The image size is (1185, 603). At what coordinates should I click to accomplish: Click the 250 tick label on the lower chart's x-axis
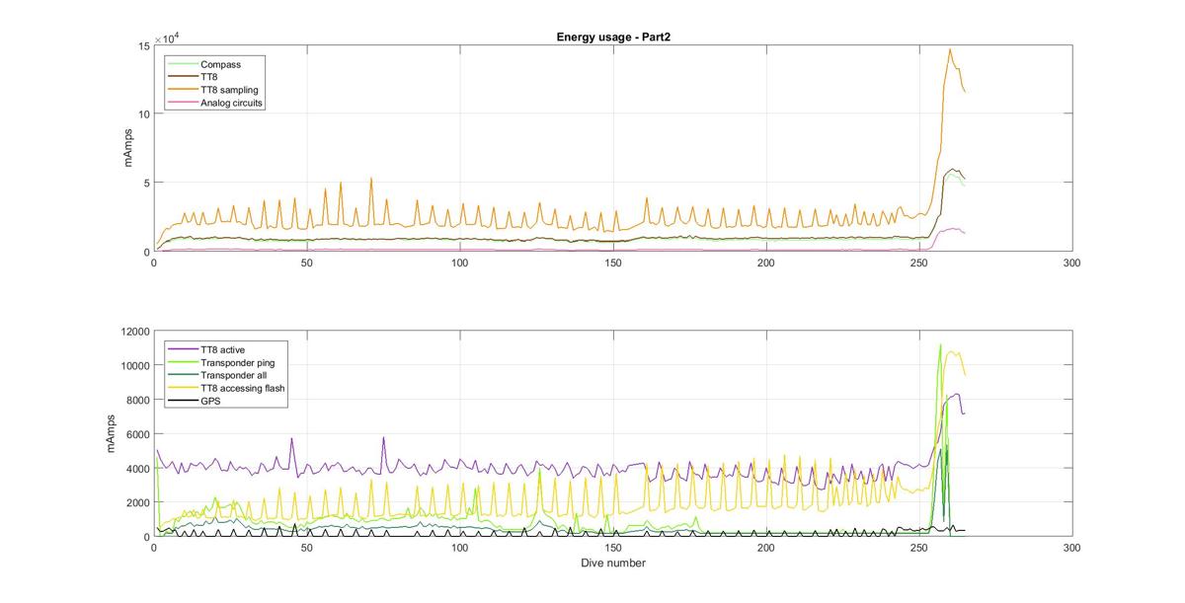pos(919,549)
